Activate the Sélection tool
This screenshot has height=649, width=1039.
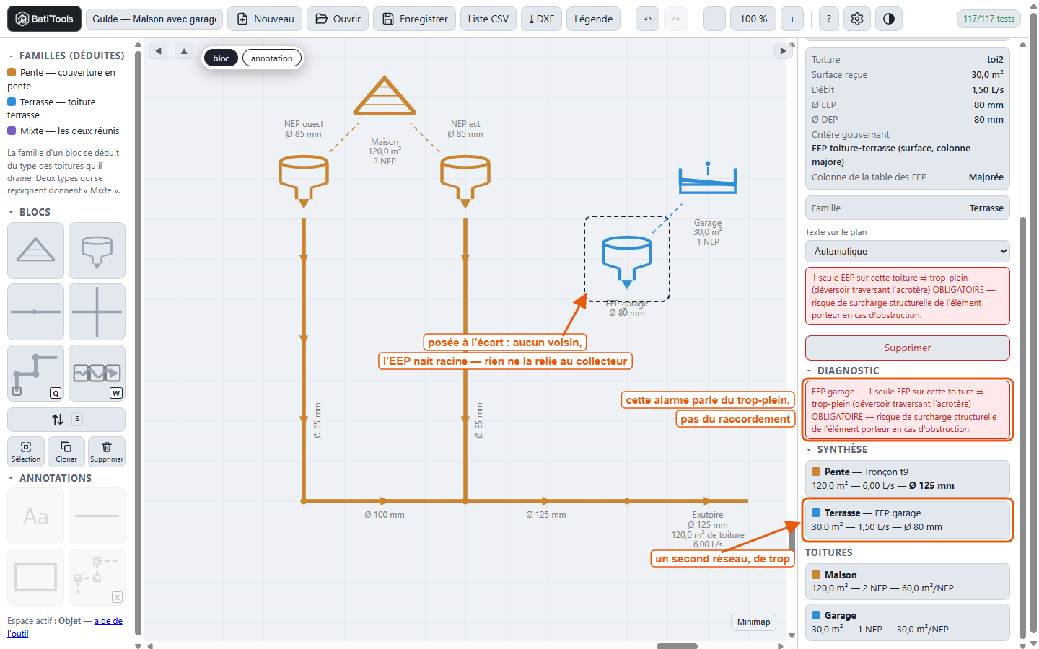(x=26, y=451)
